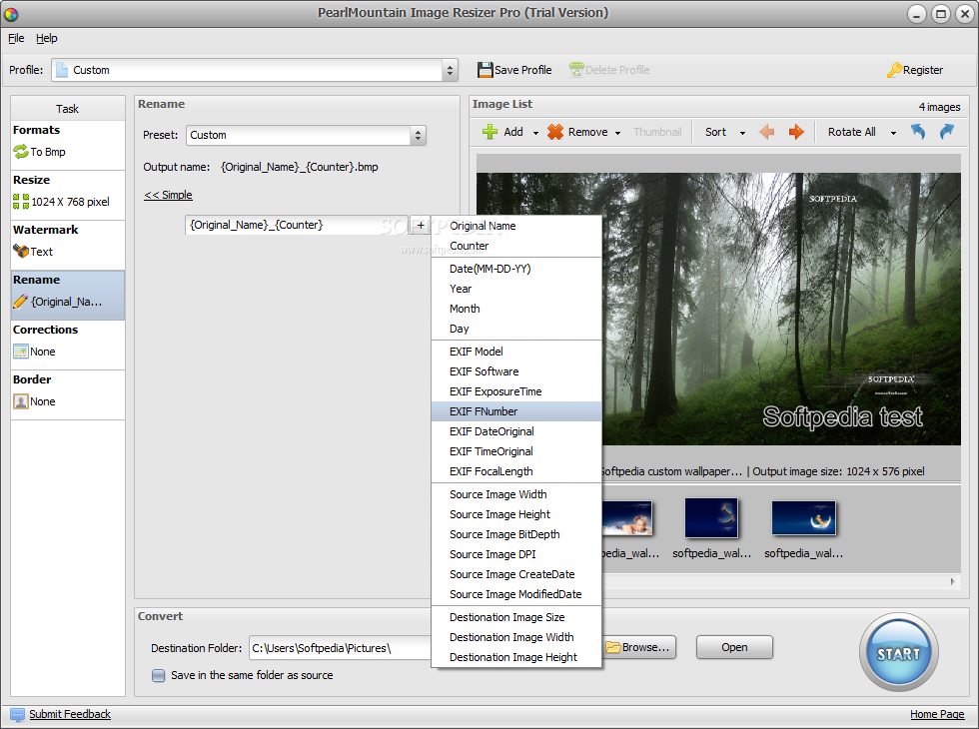The height and width of the screenshot is (729, 979).
Task: Select Source Image Height menu entry
Action: (x=516, y=515)
